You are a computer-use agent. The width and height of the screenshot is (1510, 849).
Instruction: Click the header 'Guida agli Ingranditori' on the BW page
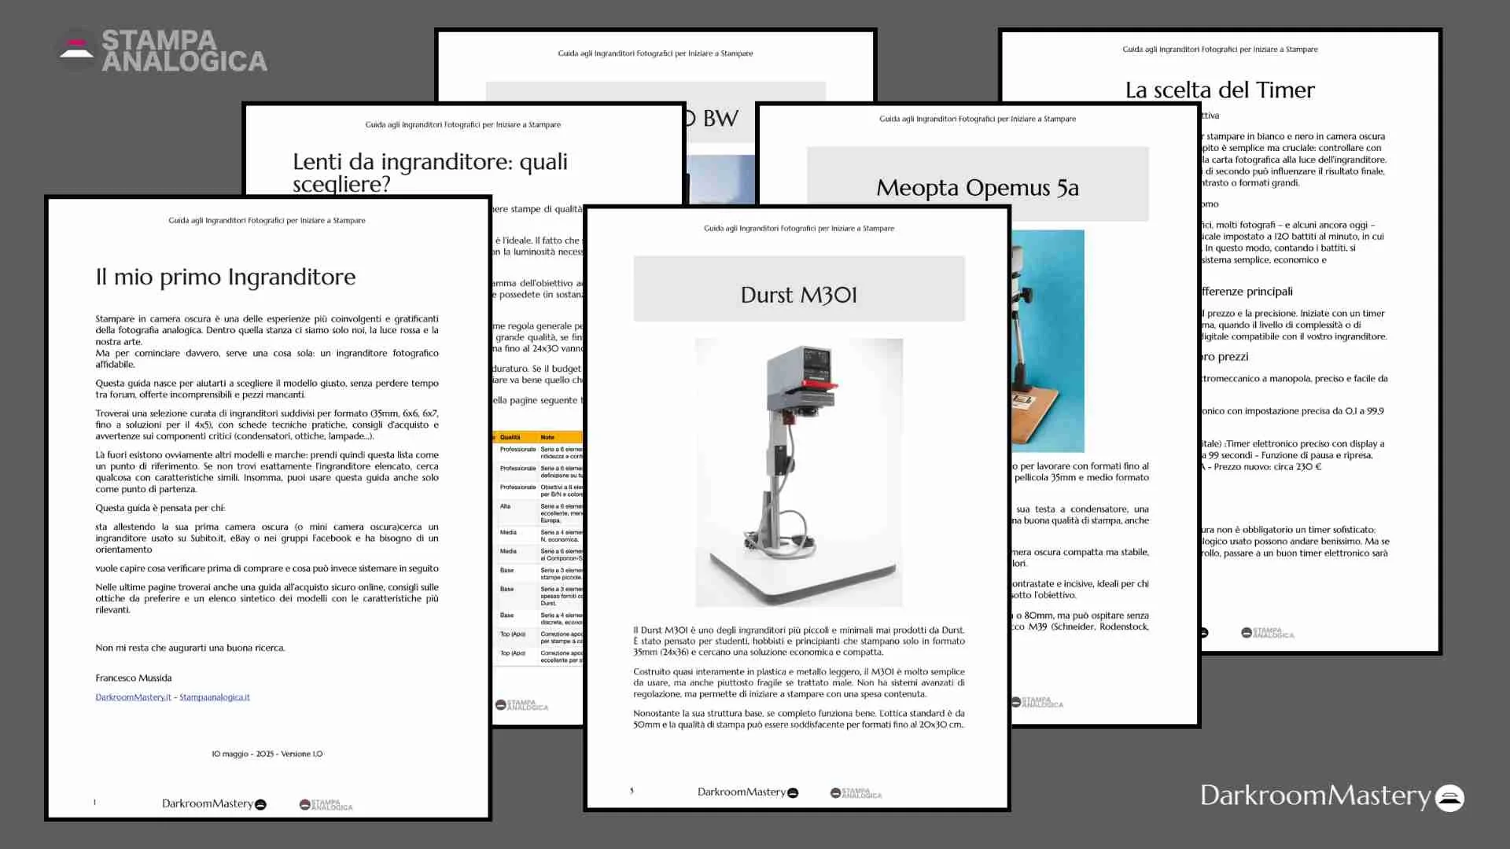point(655,53)
